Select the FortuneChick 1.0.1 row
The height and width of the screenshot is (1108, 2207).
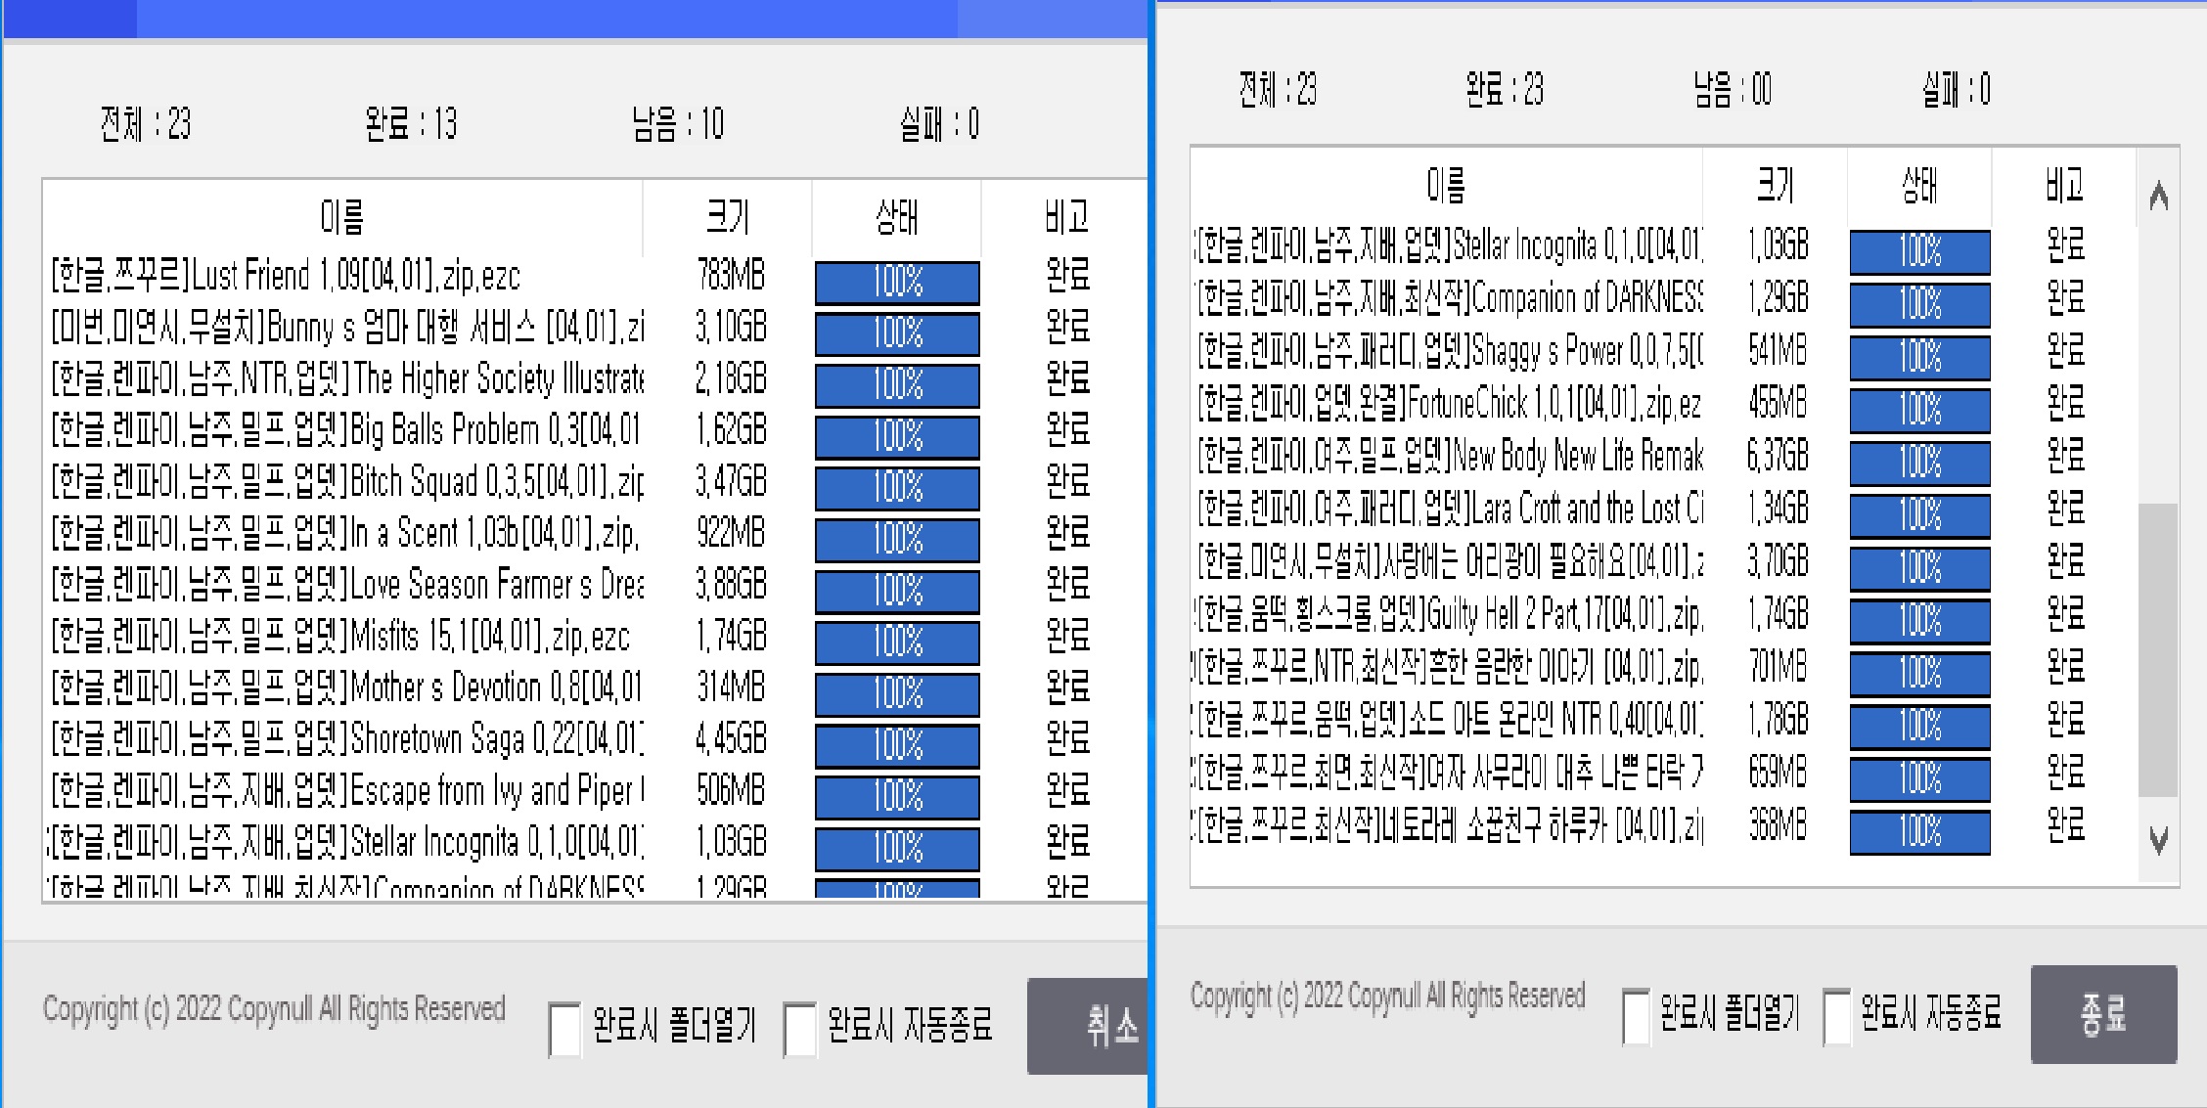(x=1448, y=404)
